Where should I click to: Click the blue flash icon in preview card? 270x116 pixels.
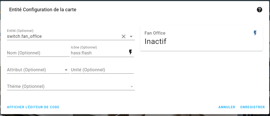pyautogui.click(x=255, y=33)
